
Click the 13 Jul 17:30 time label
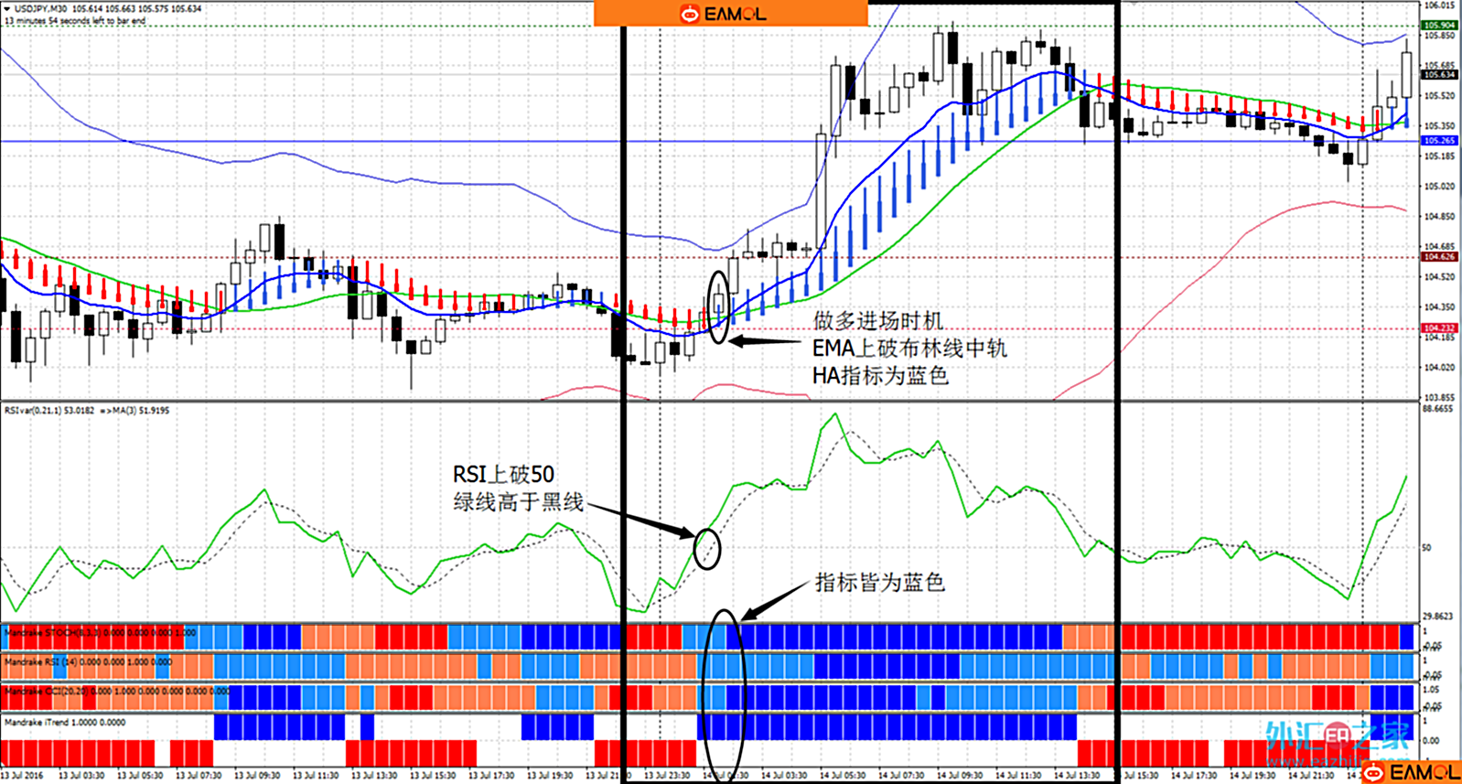491,776
